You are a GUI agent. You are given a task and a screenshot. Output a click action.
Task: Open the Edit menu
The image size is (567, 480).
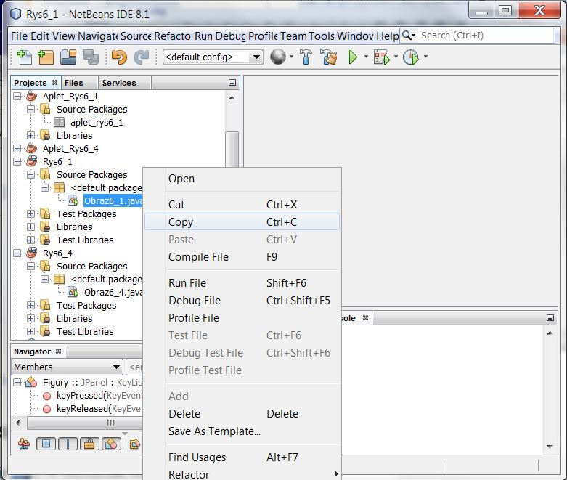(x=40, y=36)
